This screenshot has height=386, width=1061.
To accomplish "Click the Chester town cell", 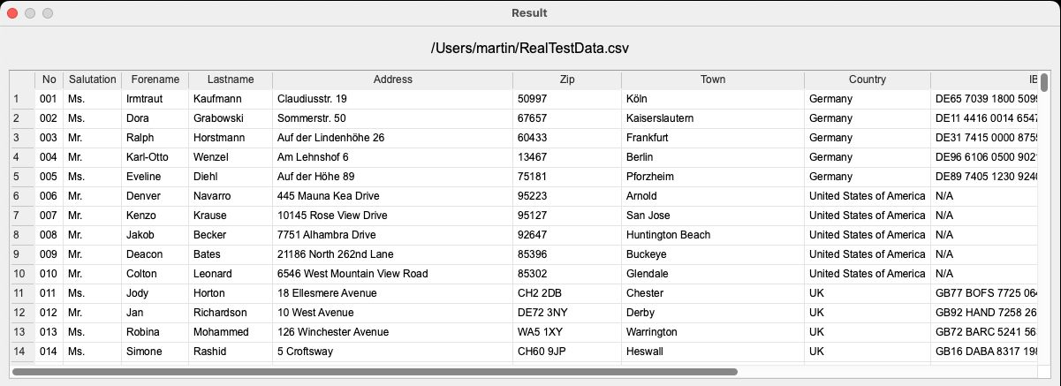I will [712, 293].
